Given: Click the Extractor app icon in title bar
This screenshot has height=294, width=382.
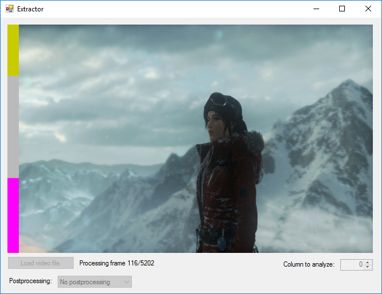Looking at the screenshot, I should pyautogui.click(x=10, y=9).
